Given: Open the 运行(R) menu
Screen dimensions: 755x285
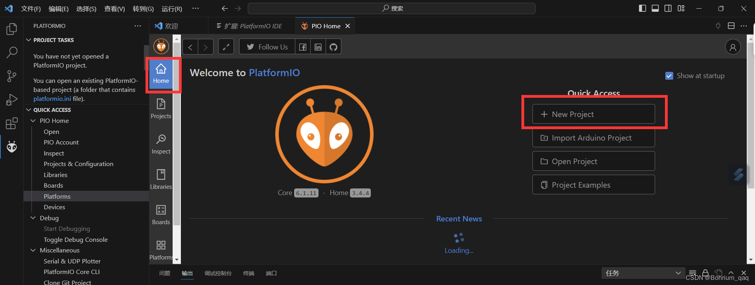Looking at the screenshot, I should tap(172, 9).
